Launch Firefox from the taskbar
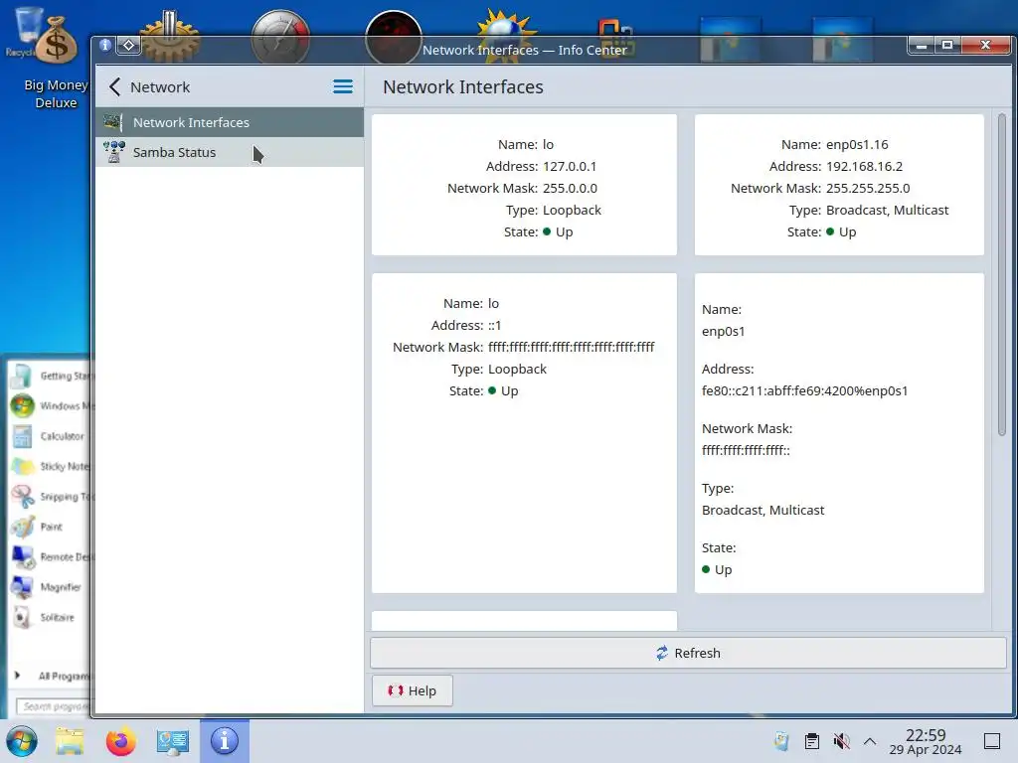Viewport: 1018px width, 763px height. coord(120,741)
